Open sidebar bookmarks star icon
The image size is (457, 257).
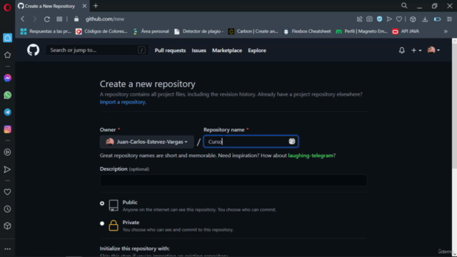tap(8, 55)
